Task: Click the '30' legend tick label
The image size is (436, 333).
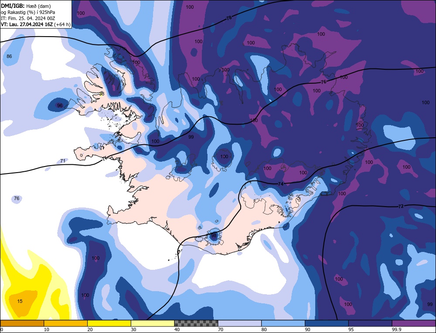Action: click(x=134, y=330)
